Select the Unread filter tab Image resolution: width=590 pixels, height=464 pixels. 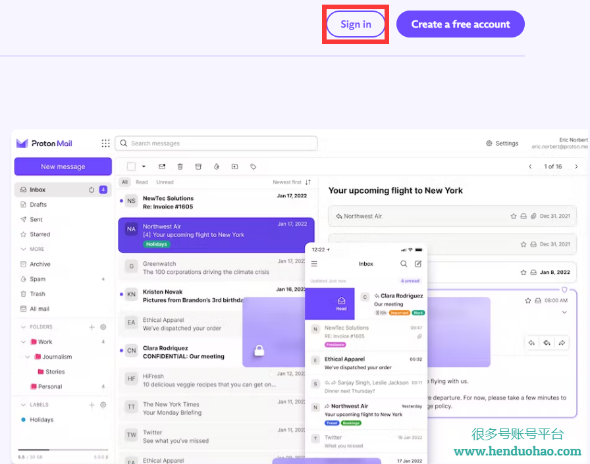tap(165, 182)
